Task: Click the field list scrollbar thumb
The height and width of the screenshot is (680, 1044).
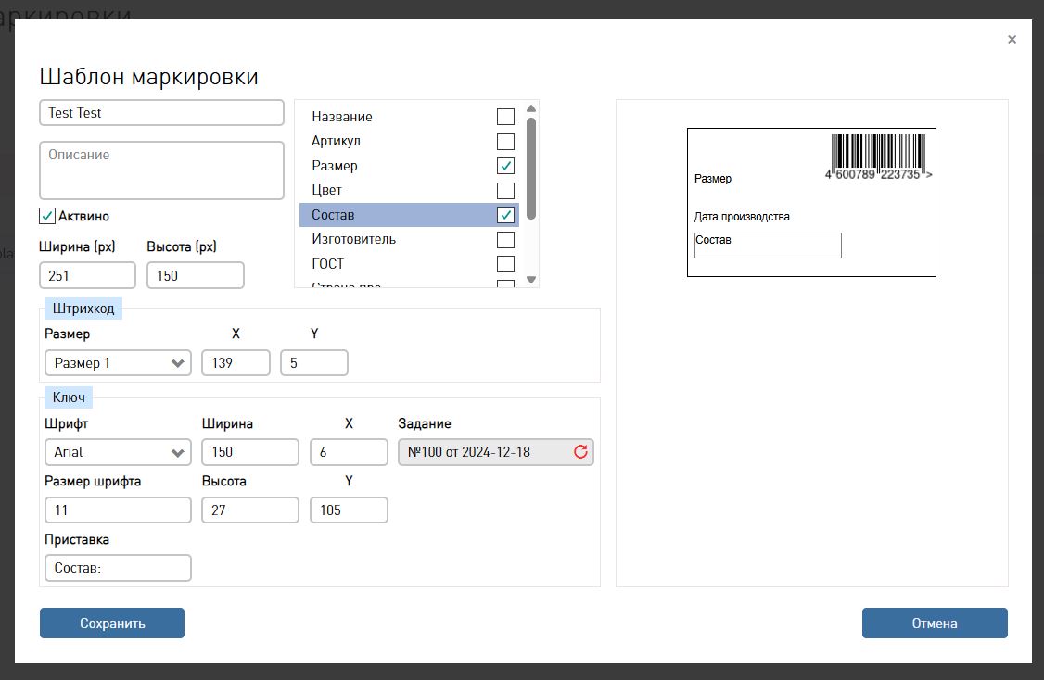Action: [x=530, y=169]
